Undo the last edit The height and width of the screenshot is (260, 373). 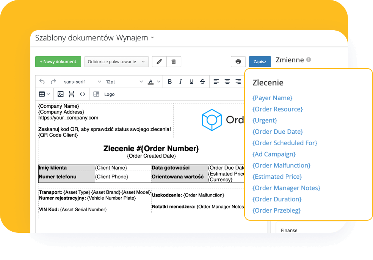(x=42, y=82)
